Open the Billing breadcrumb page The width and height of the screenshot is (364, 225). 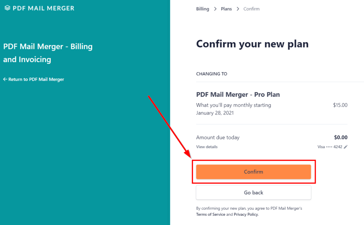[x=202, y=9]
